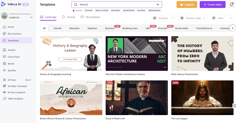Click the AI Tools scissors icon

[4, 80]
